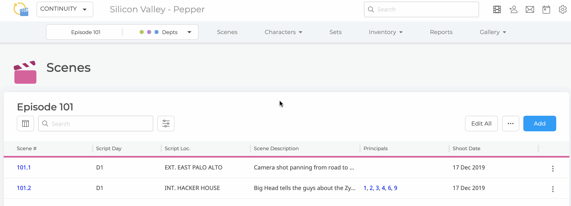Expand the Inventory menu
The height and width of the screenshot is (206, 571).
coord(386,32)
